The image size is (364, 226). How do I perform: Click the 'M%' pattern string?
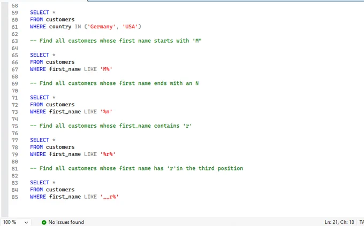pyautogui.click(x=107, y=69)
